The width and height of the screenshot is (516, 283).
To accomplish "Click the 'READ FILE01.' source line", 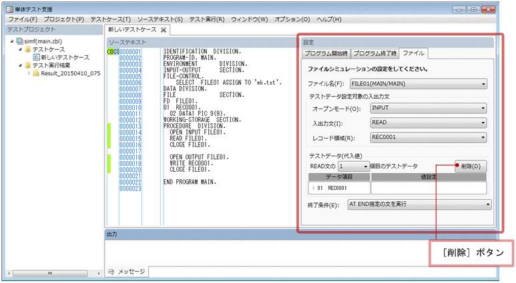I will [x=188, y=139].
